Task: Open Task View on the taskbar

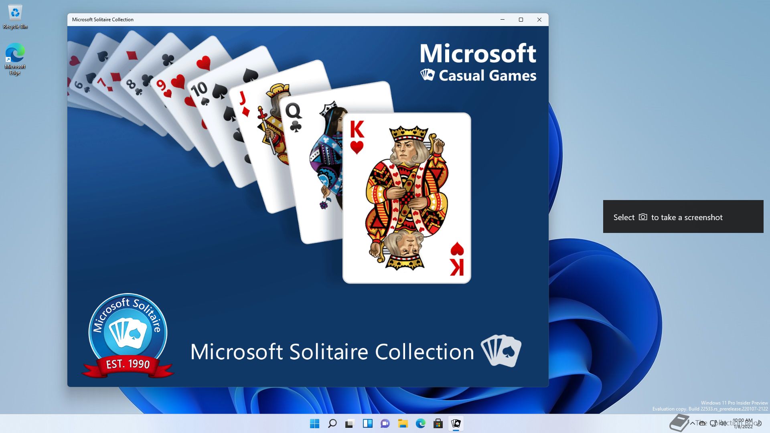Action: coord(350,423)
